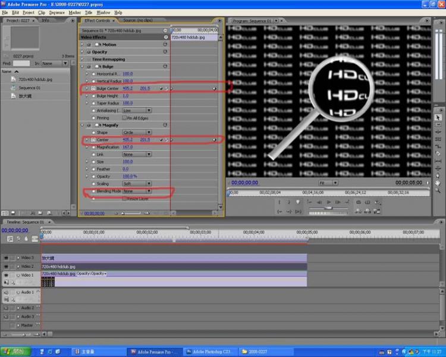Viewport: 446px width, 357px height.
Task: Select the Selection arrow tool in Tools panel
Action: pos(438,118)
